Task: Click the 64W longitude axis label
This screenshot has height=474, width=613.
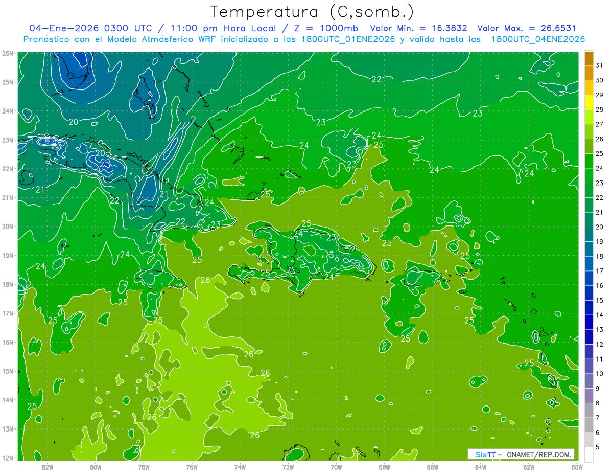Action: click(x=481, y=466)
